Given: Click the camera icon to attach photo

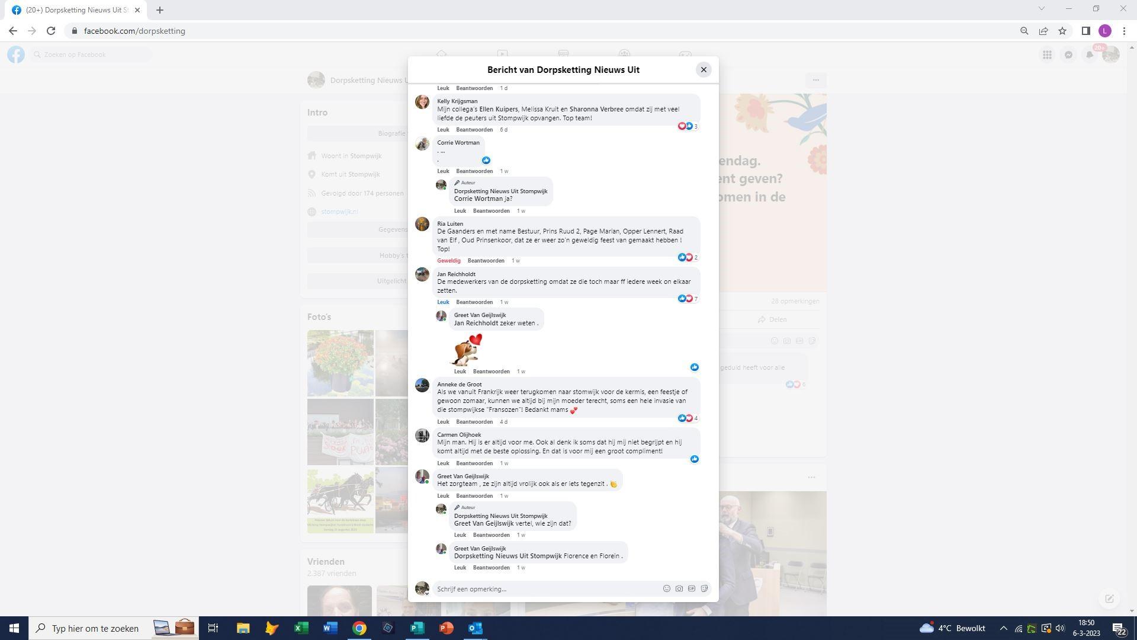Looking at the screenshot, I should tap(679, 588).
